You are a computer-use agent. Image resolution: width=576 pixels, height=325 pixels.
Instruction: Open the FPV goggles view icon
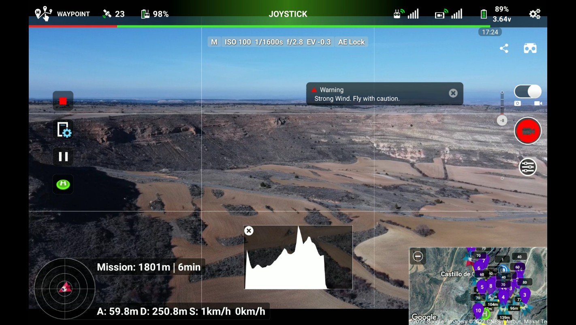[x=530, y=48]
